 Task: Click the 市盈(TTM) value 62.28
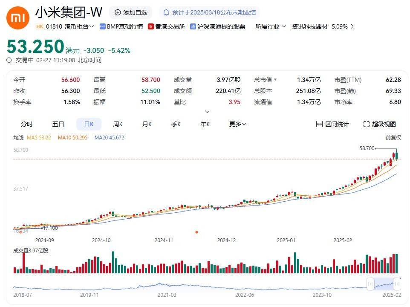tap(393, 80)
